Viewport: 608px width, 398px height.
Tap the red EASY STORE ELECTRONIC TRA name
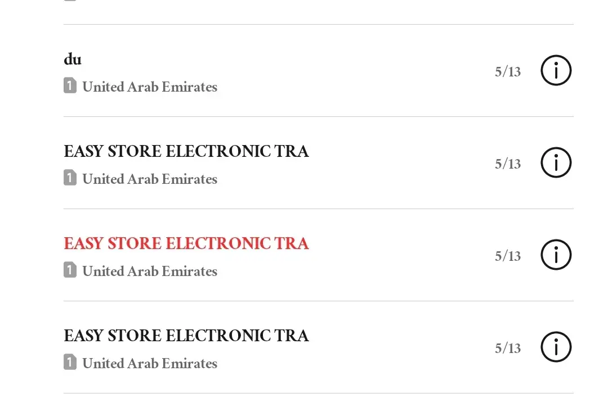pos(186,244)
